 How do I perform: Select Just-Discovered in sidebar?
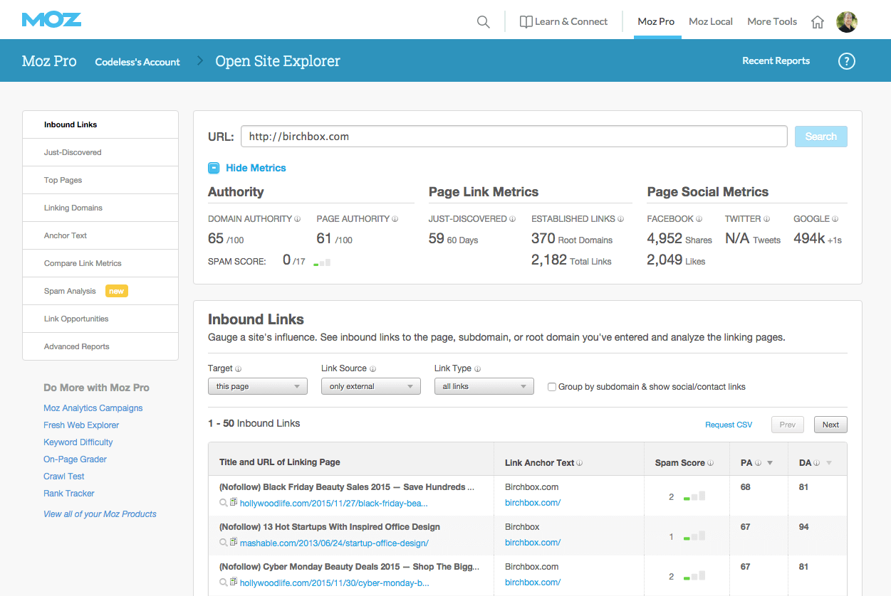(x=100, y=152)
